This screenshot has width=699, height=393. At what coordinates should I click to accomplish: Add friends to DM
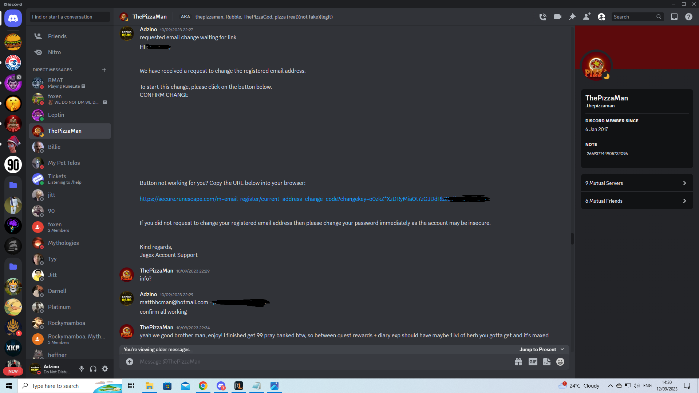pyautogui.click(x=587, y=17)
